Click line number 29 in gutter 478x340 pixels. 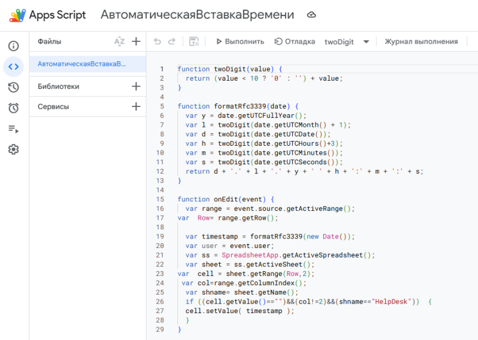[160, 330]
